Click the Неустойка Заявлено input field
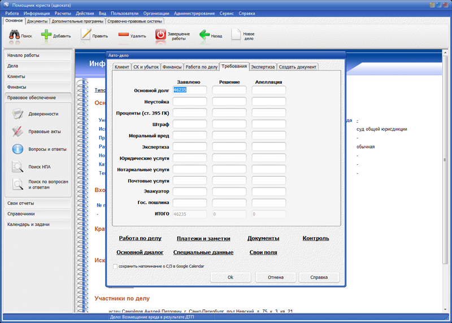Viewport: 452px width, 323px height. tap(190, 102)
